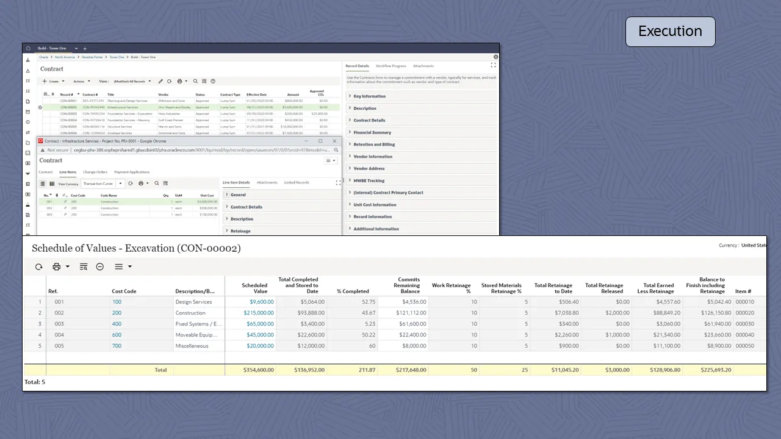Click the refresh icon in Schedule of Values toolbar

click(x=39, y=267)
